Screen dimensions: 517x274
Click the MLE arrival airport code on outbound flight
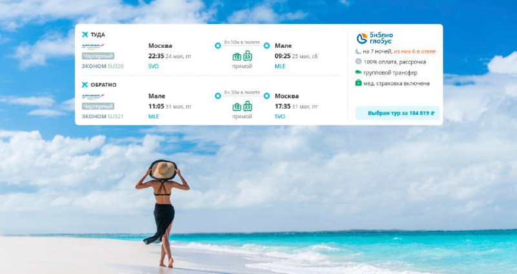tap(280, 67)
